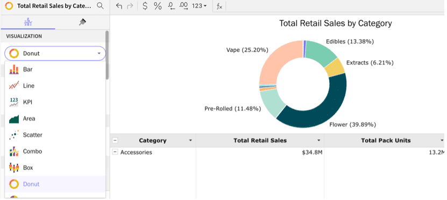
Task: Click the Flower (39.89%) label
Action: click(353, 125)
